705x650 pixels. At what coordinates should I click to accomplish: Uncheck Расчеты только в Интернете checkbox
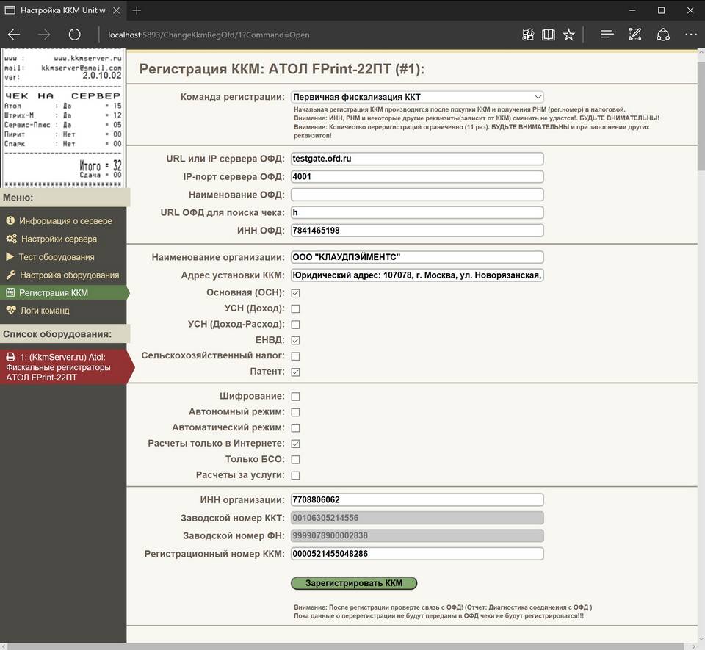295,444
